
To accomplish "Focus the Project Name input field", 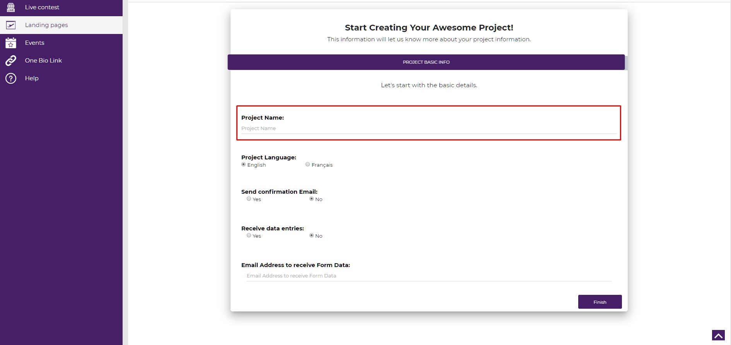I will pyautogui.click(x=429, y=129).
